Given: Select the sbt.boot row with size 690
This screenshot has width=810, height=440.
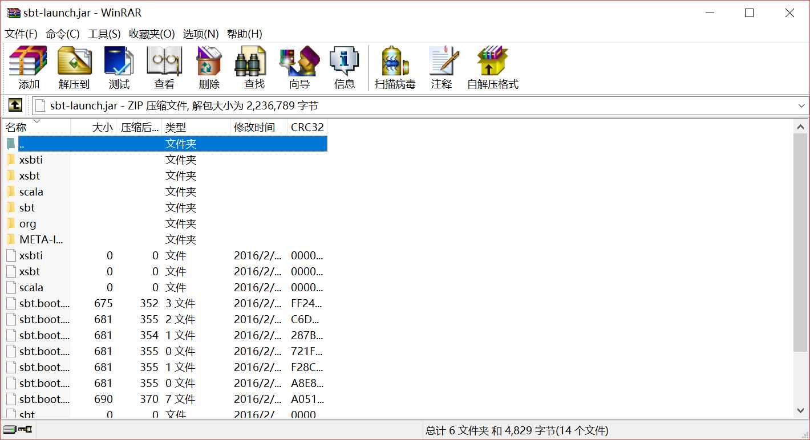Looking at the screenshot, I should 165,399.
